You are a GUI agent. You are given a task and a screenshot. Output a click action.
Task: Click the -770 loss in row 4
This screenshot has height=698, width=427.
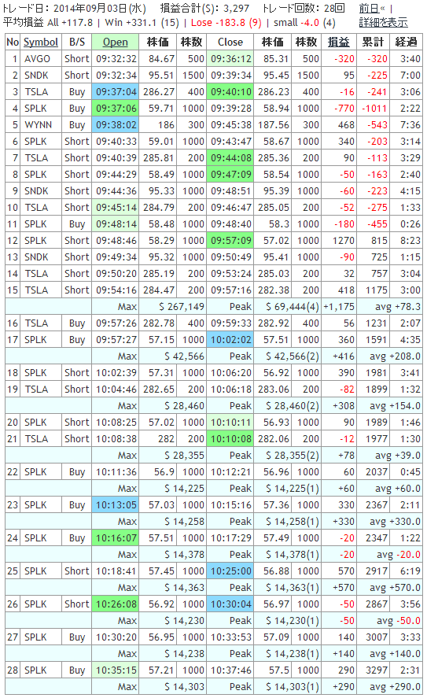[344, 108]
